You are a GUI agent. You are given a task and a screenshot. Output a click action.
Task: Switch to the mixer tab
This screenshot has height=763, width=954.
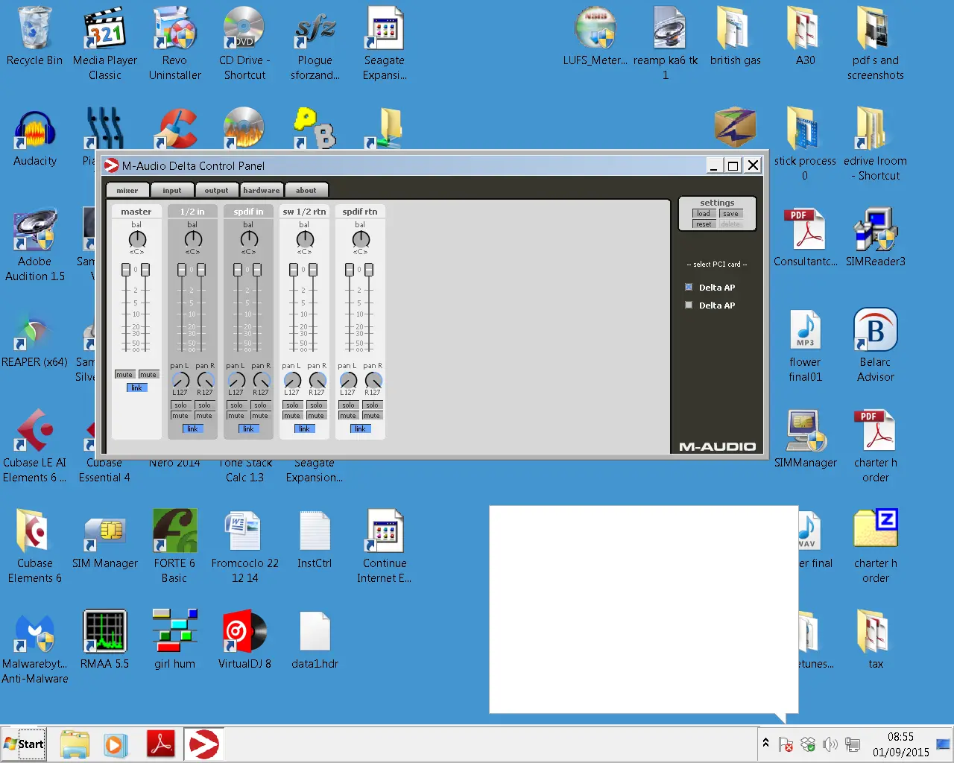click(x=127, y=190)
